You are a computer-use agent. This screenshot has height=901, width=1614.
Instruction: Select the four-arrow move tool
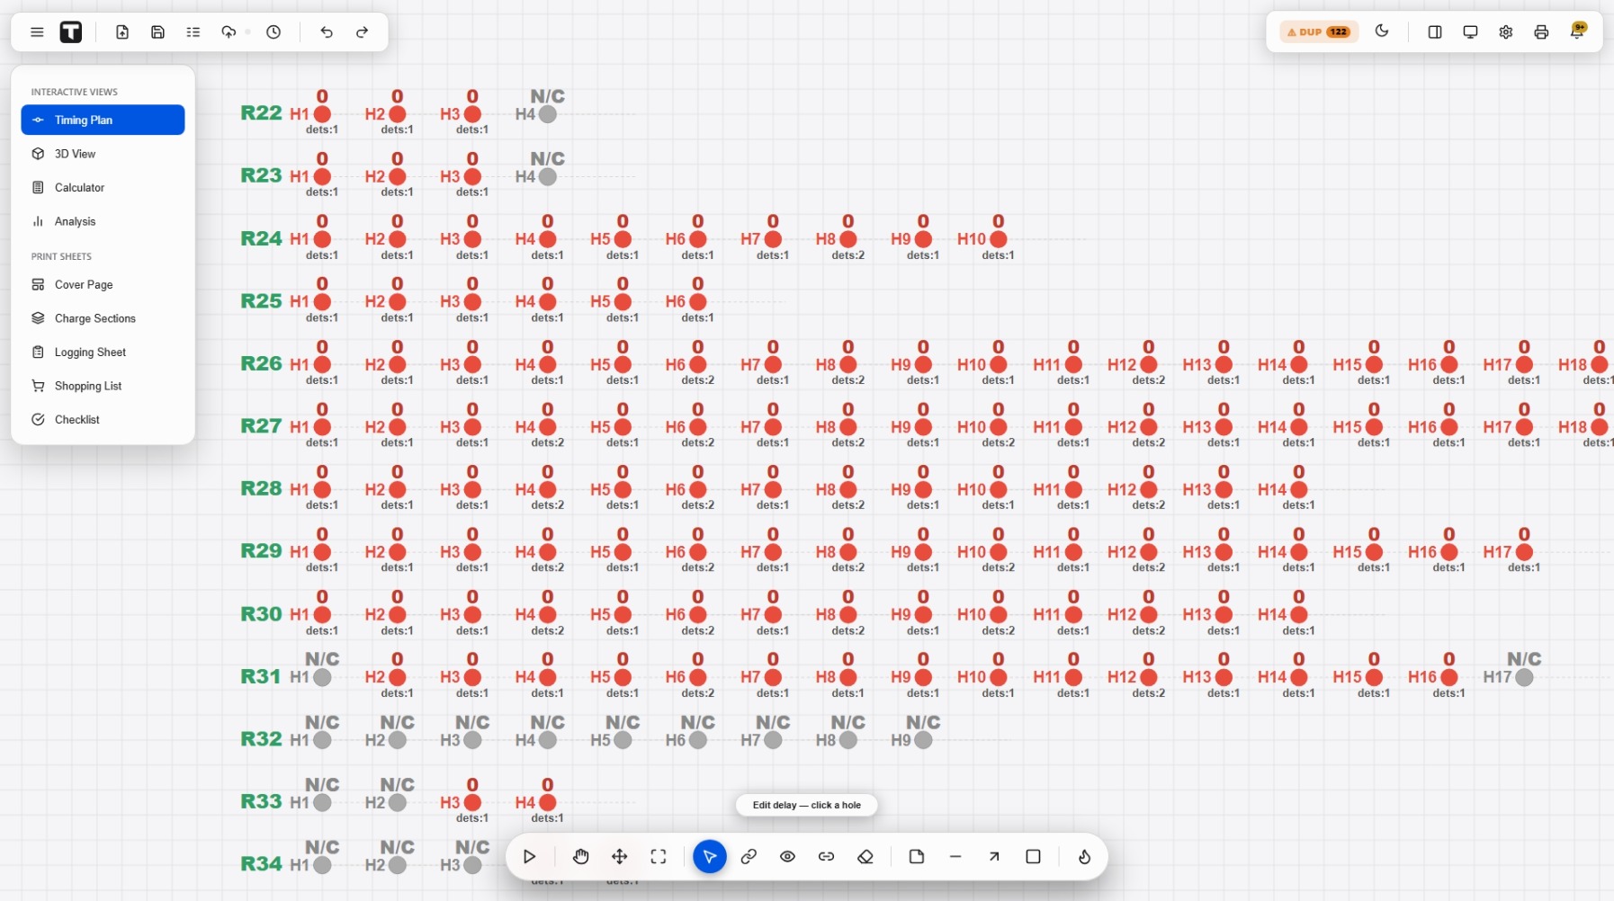pyautogui.click(x=620, y=857)
